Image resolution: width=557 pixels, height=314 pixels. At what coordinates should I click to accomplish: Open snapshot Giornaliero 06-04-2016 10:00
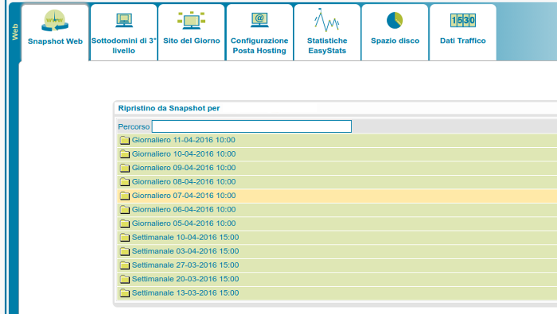point(184,209)
